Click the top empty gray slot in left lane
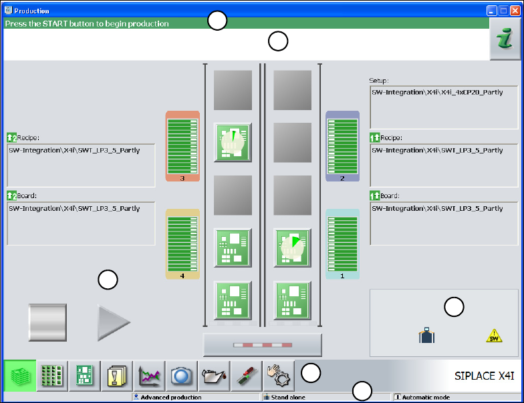 [233, 90]
